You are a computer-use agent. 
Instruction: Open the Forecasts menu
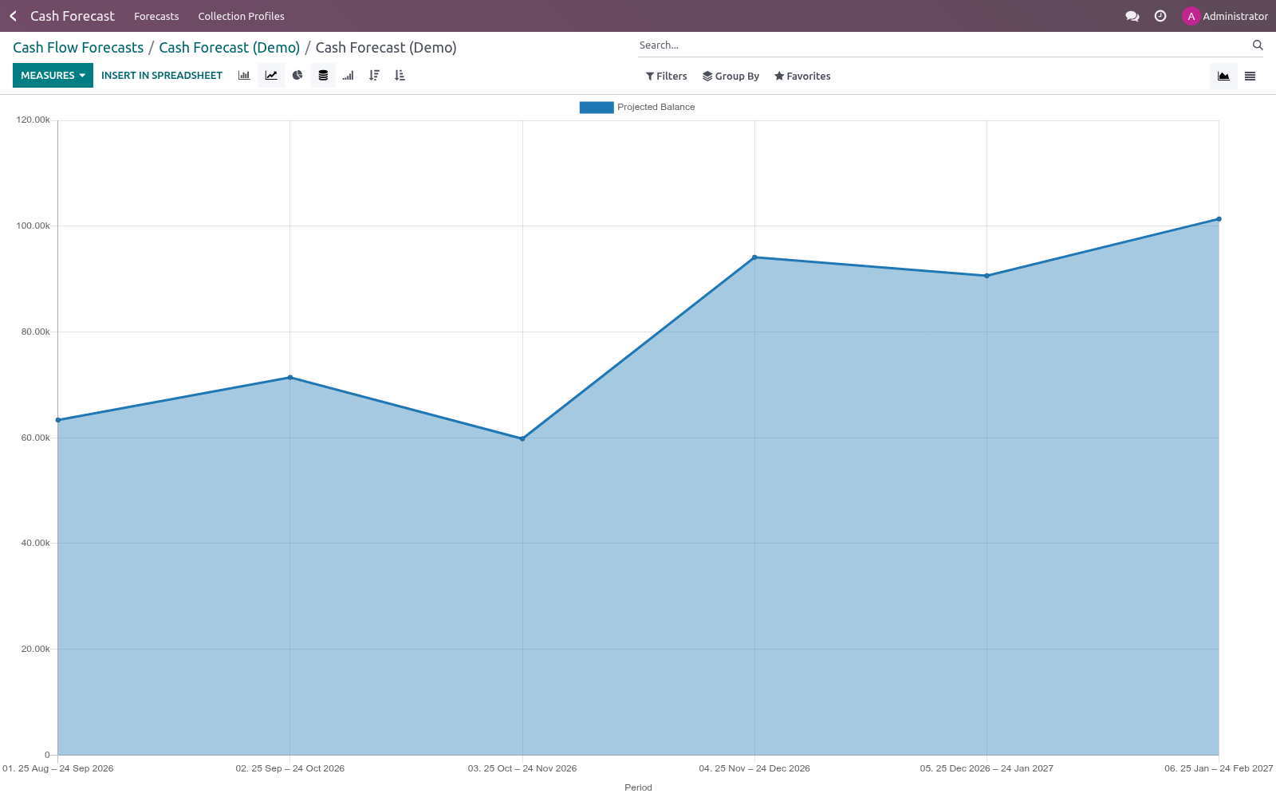point(156,16)
